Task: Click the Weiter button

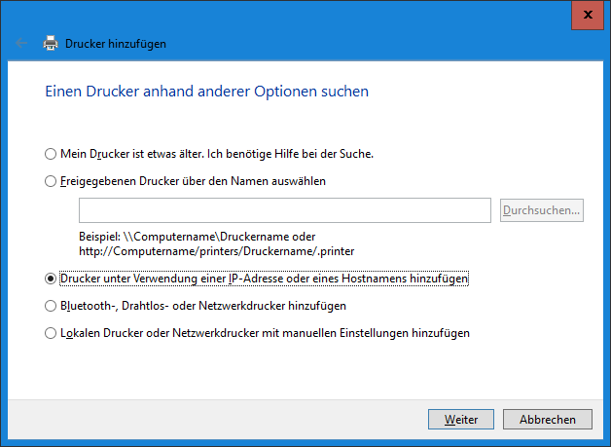Action: (461, 420)
